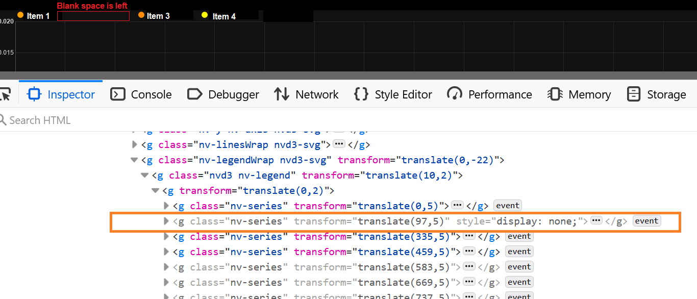Open the Storage tab
The width and height of the screenshot is (697, 299).
[656, 94]
